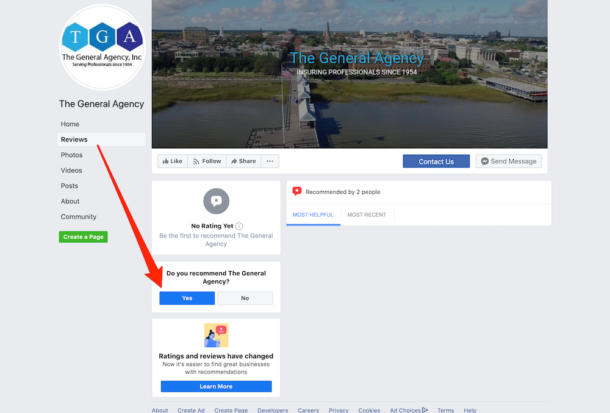Send a message to the page
This screenshot has width=610, height=413.
[509, 161]
